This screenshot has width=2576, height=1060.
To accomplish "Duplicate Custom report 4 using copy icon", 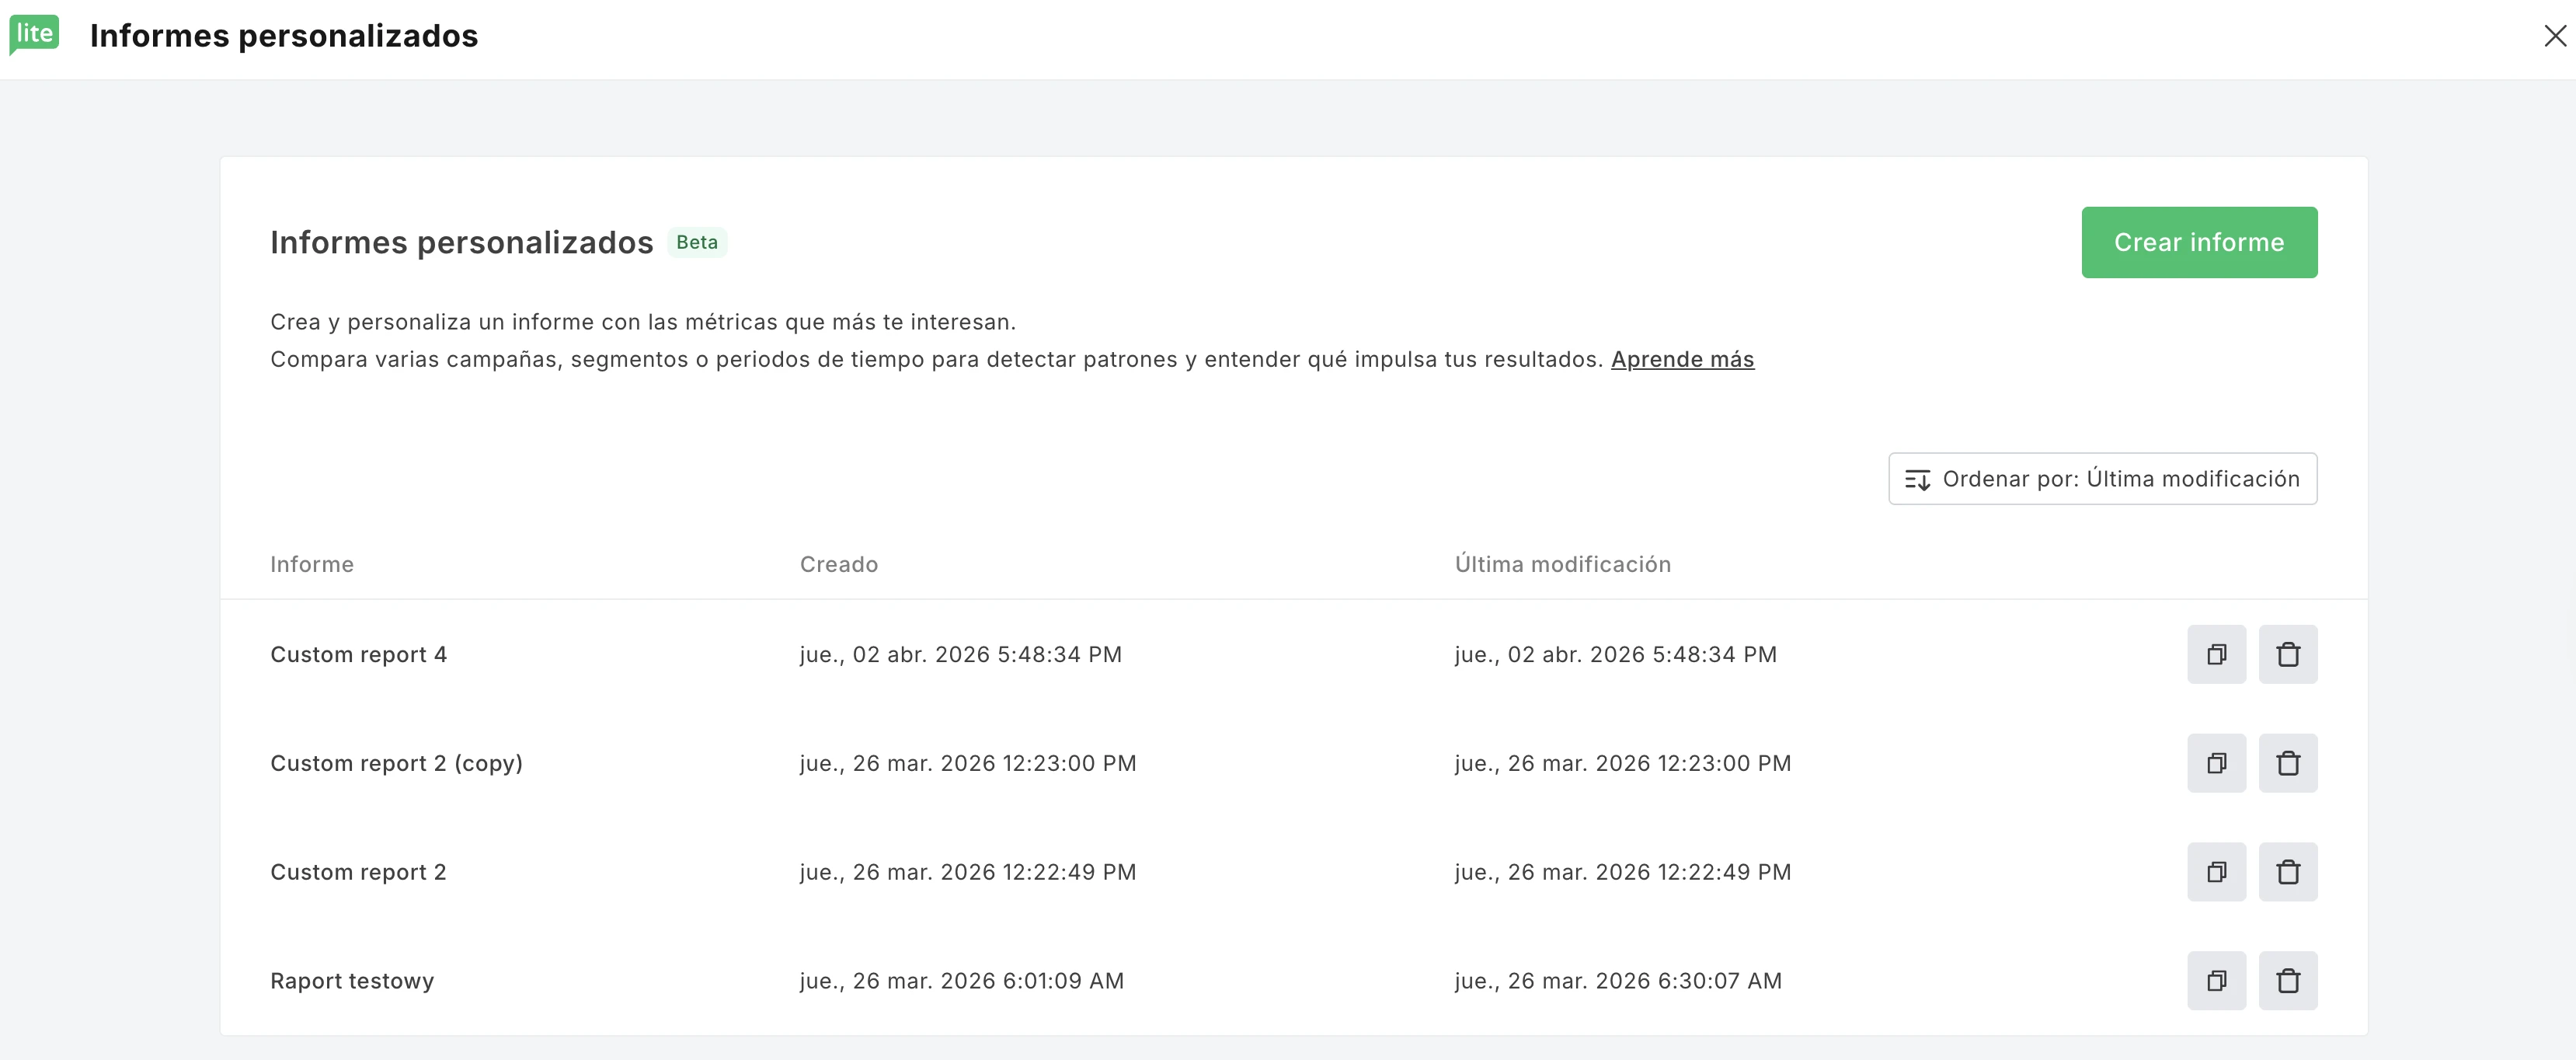I will coord(2216,654).
